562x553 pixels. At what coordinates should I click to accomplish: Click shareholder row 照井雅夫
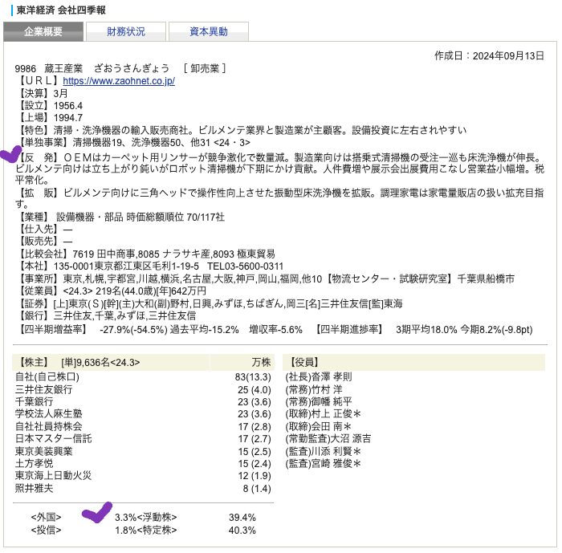point(143,489)
